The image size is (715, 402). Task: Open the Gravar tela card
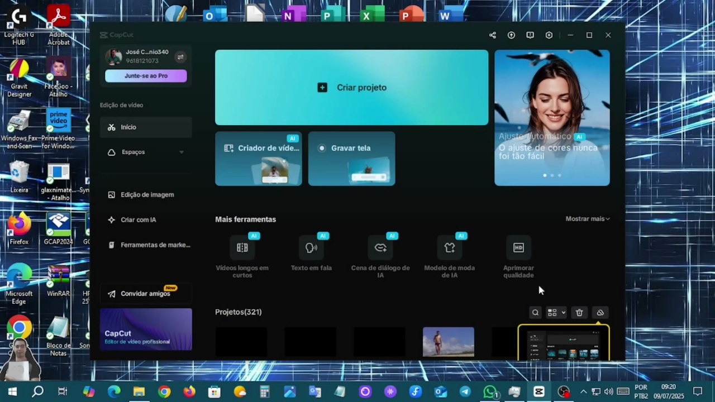pos(351,159)
